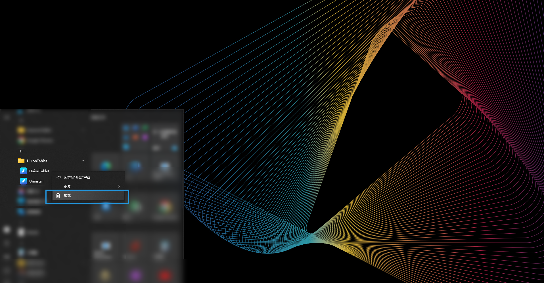Open the HuionTablet folder in Start
Viewport: 544px width, 283px height.
click(51, 161)
